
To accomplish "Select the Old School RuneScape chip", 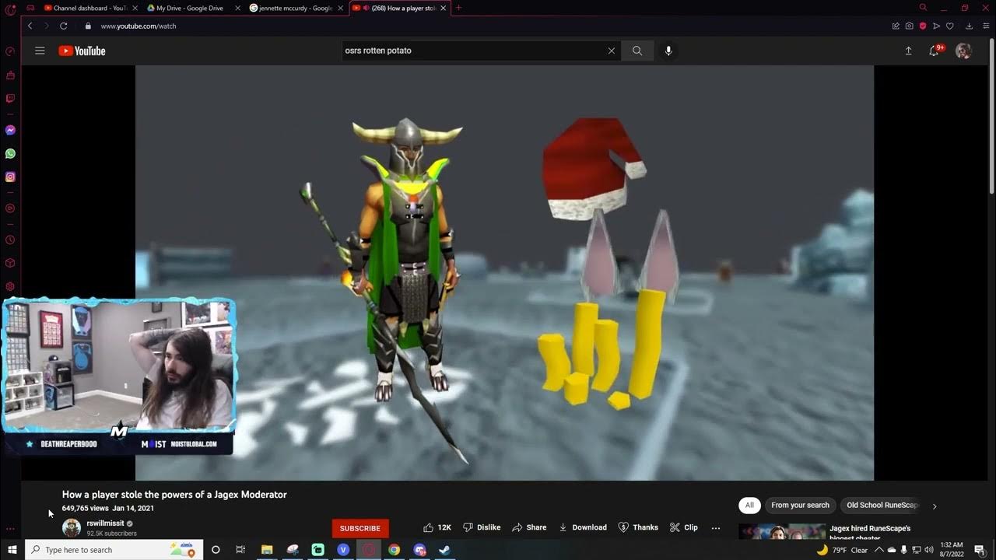I will tap(882, 505).
